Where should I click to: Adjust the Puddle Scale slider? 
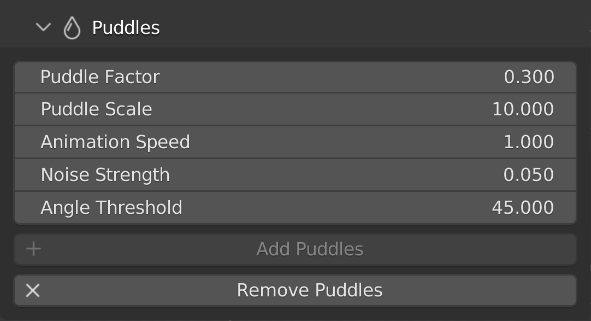(295, 109)
